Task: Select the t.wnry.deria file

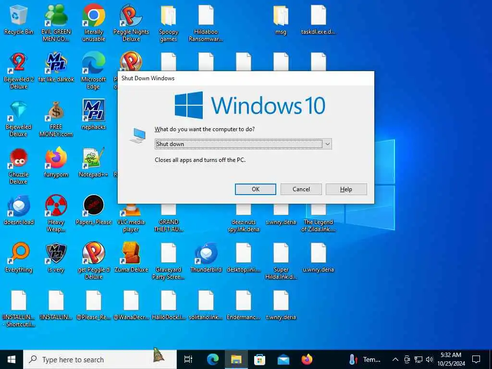Action: pyautogui.click(x=281, y=305)
